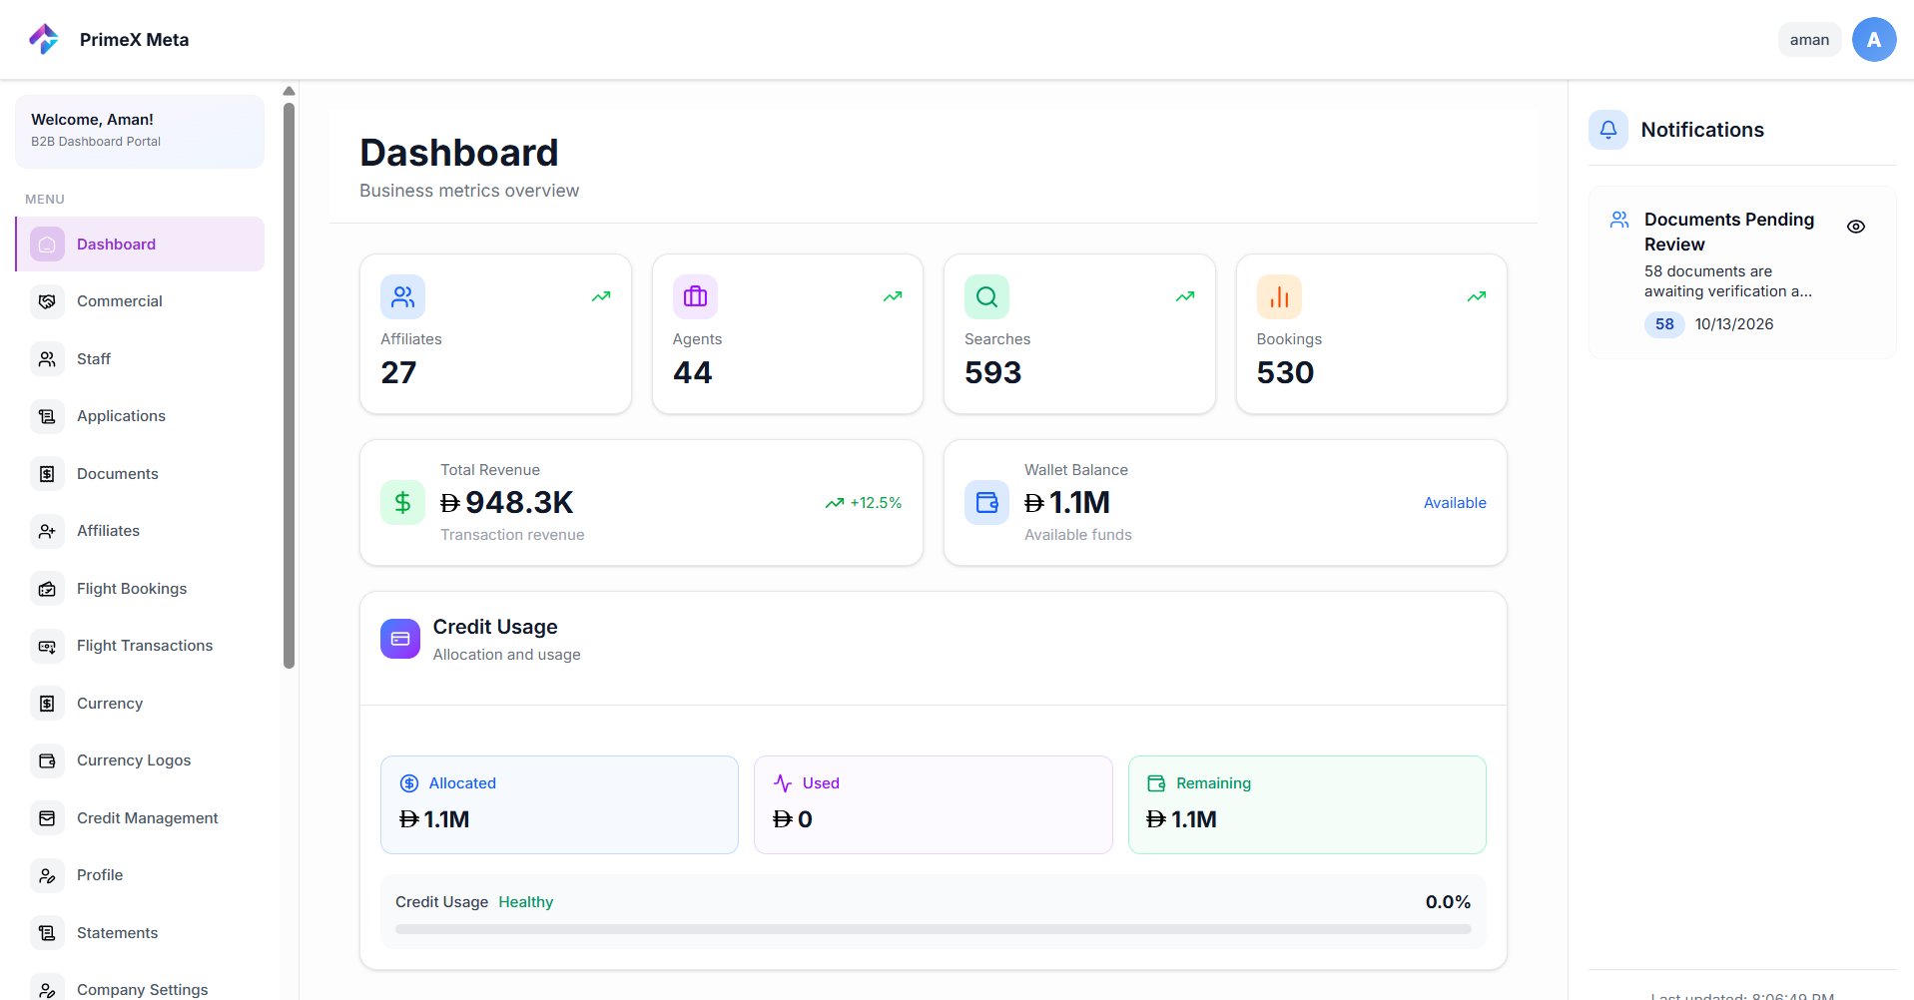Click the notifications bell icon
The height and width of the screenshot is (1000, 1914).
tap(1607, 130)
